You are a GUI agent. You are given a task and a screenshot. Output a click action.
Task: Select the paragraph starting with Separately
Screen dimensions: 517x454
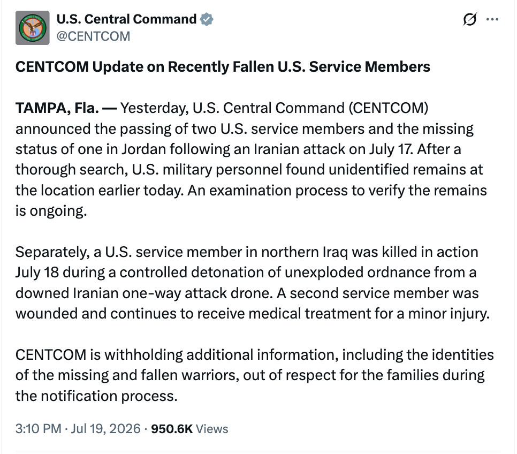tap(253, 283)
